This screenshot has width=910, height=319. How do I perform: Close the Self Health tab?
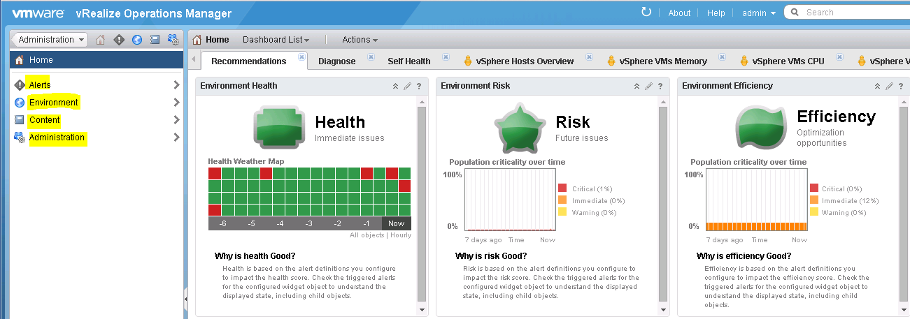click(x=446, y=57)
